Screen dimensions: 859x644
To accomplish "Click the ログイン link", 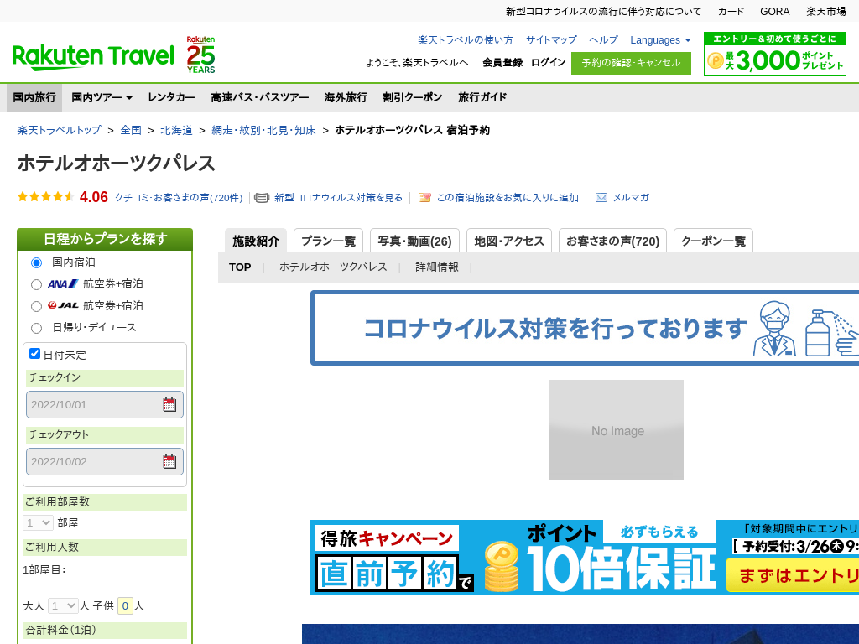I will click(549, 62).
